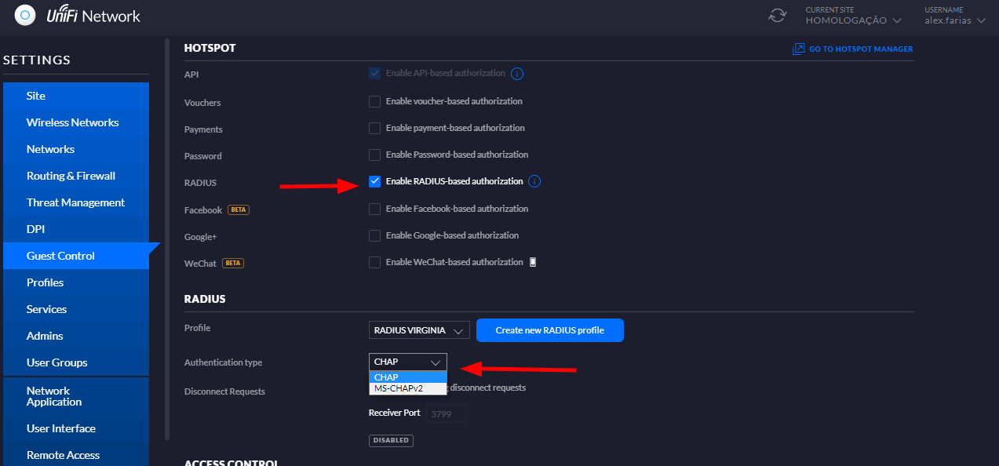The width and height of the screenshot is (999, 466).
Task: Enable Facebook-based authorization checkbox
Action: (x=374, y=209)
